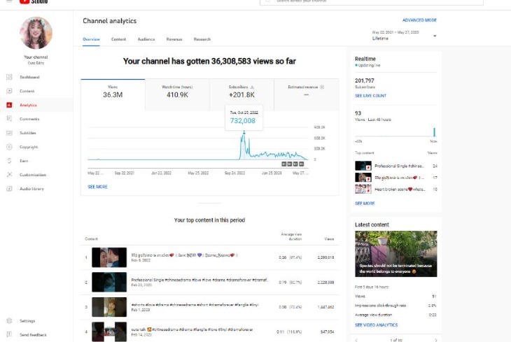Click the Dashboard label in sidebar
Viewport: 511px width, 342px height.
pyautogui.click(x=29, y=77)
